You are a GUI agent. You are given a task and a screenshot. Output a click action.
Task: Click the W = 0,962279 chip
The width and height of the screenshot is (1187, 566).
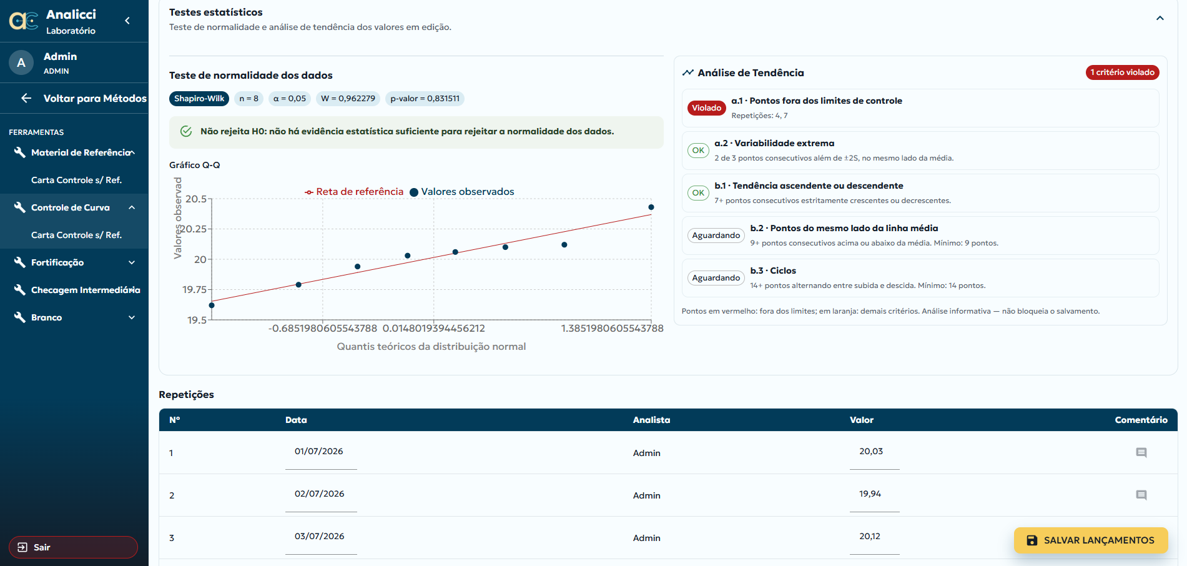click(x=348, y=99)
